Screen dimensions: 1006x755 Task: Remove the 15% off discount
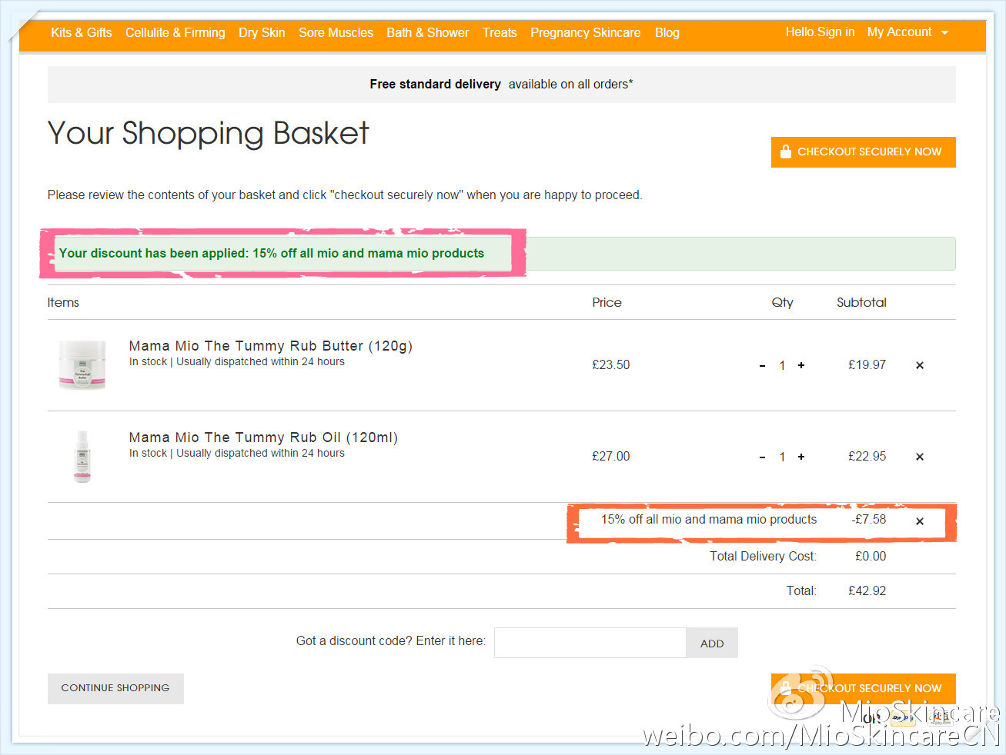coord(920,521)
